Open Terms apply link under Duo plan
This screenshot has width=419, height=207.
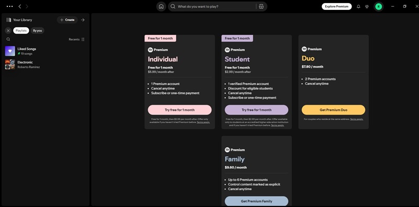click(x=357, y=119)
